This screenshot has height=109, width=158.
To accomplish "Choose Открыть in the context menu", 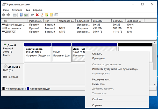I will pyautogui.click(x=97, y=54).
